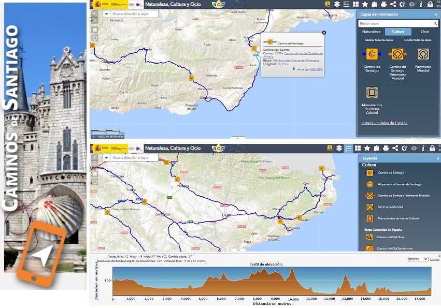Viewport: 441px width, 308px height.
Task: Click the magnifier in the Buscar capas box
Action: (x=435, y=23)
